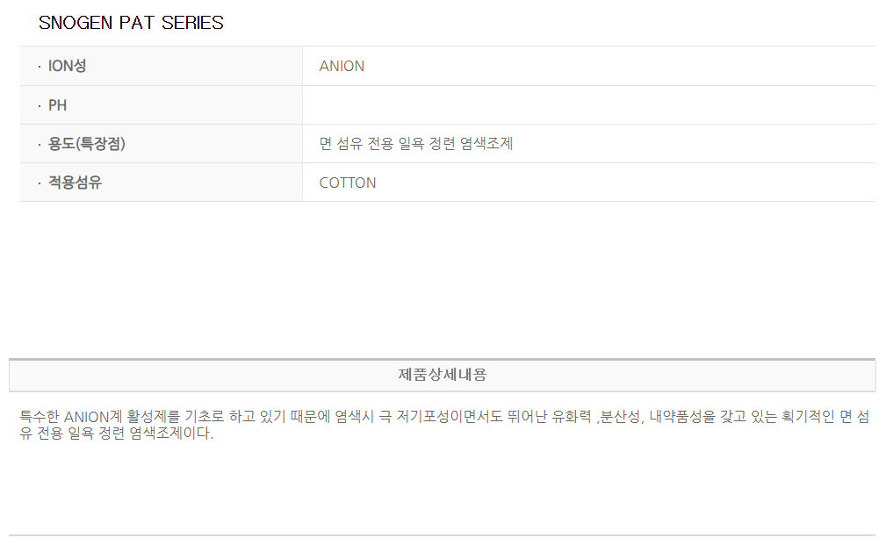
Task: Click the word 저기포성이면서도 in the description
Action: (x=453, y=417)
